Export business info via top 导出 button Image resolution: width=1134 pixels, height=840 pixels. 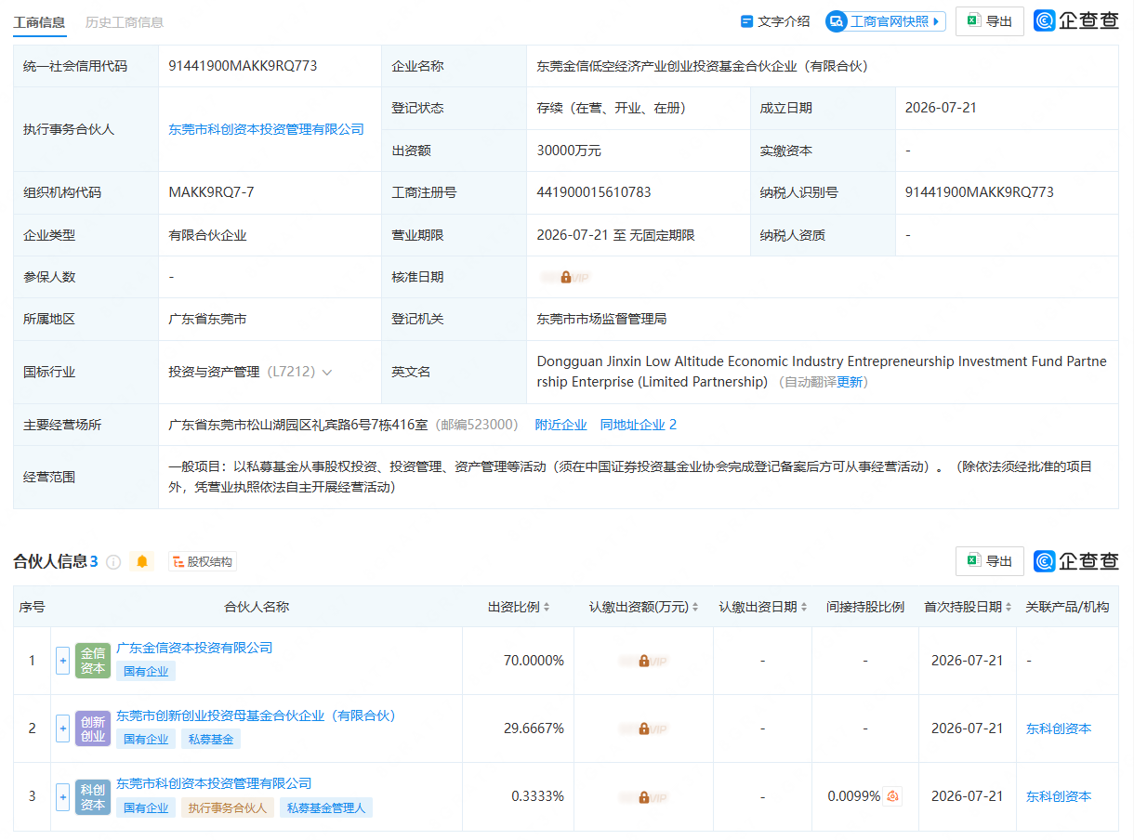(990, 21)
